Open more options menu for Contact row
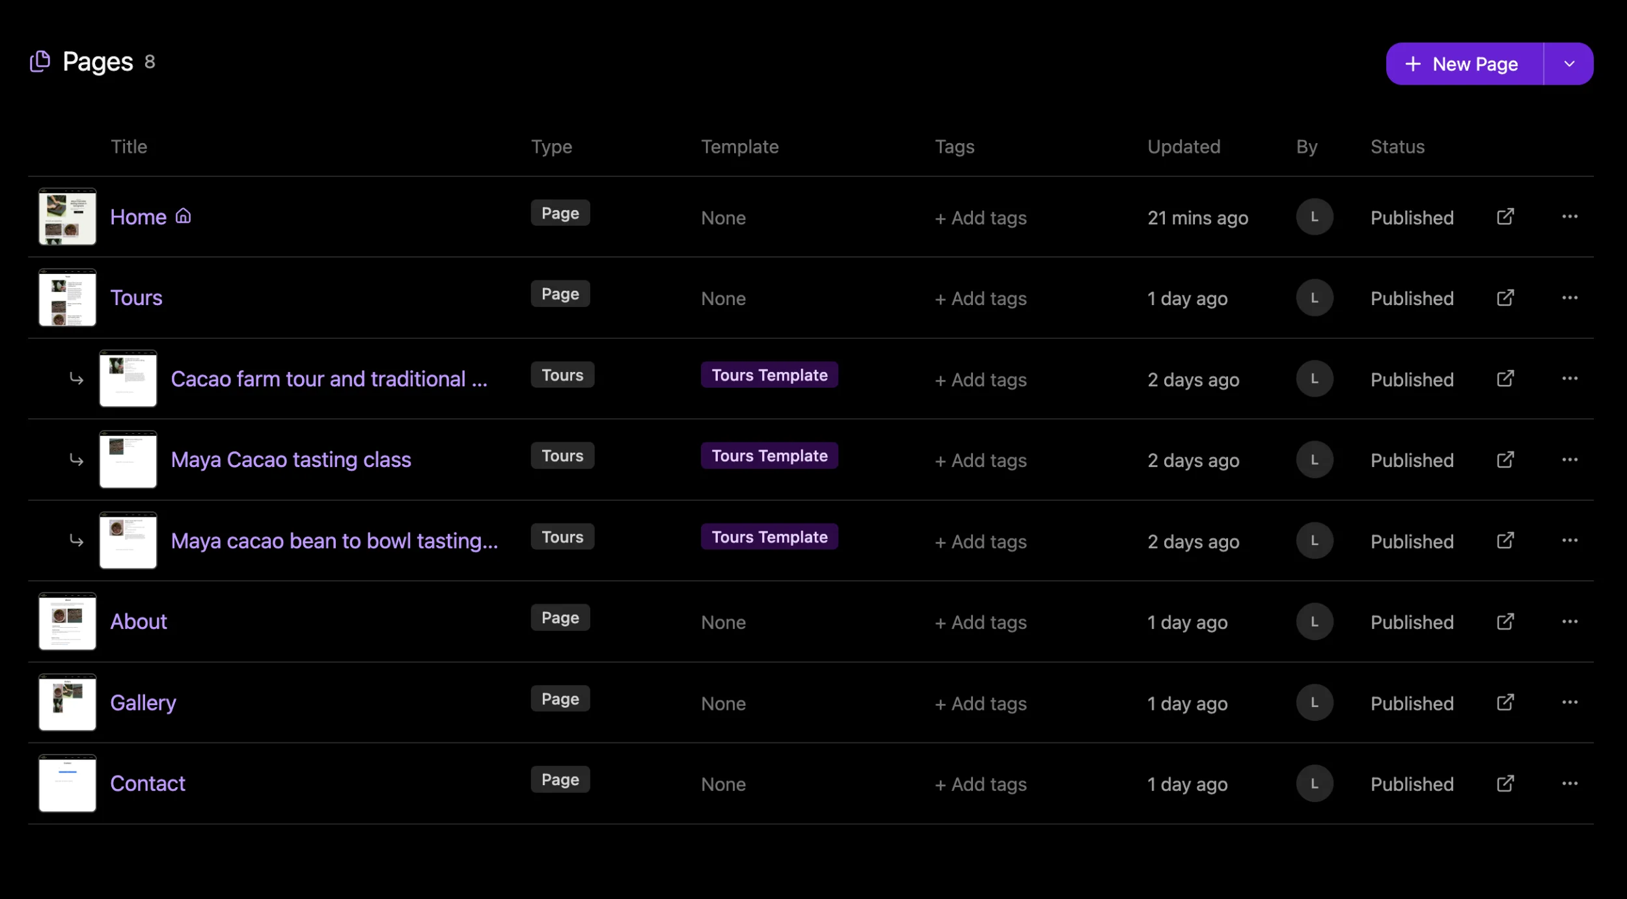Screen dimensions: 1627x899 1570,784
